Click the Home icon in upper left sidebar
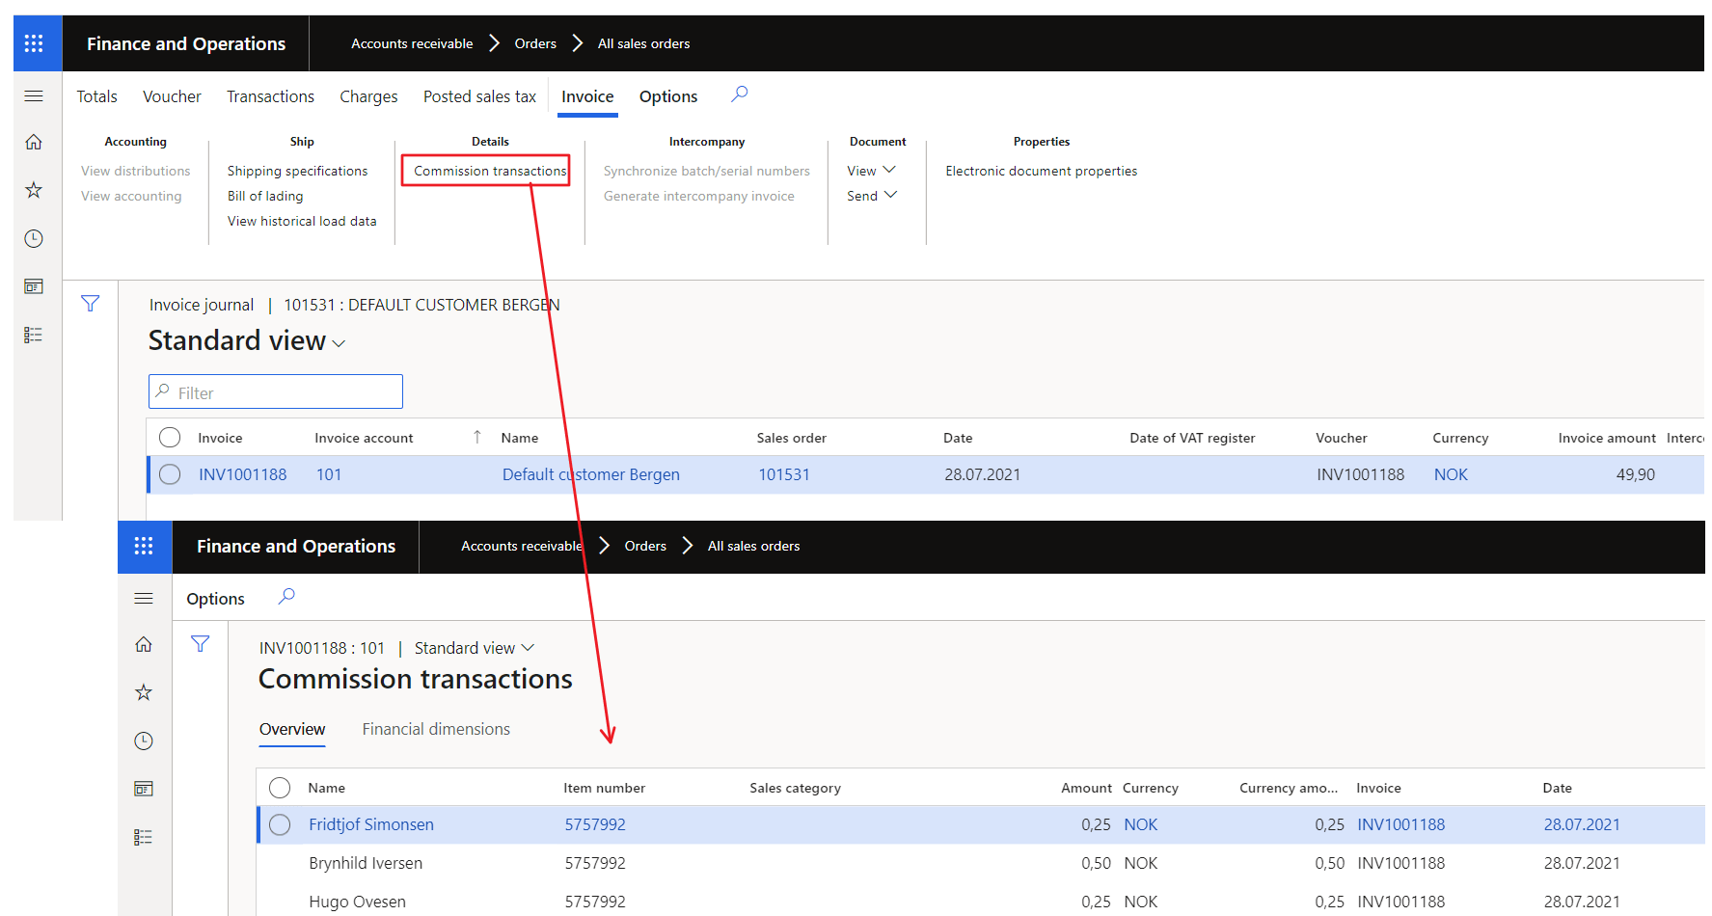The width and height of the screenshot is (1712, 916). pyautogui.click(x=34, y=143)
